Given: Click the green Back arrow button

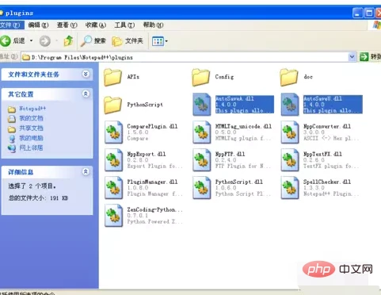Looking at the screenshot, I should pyautogui.click(x=6, y=41).
